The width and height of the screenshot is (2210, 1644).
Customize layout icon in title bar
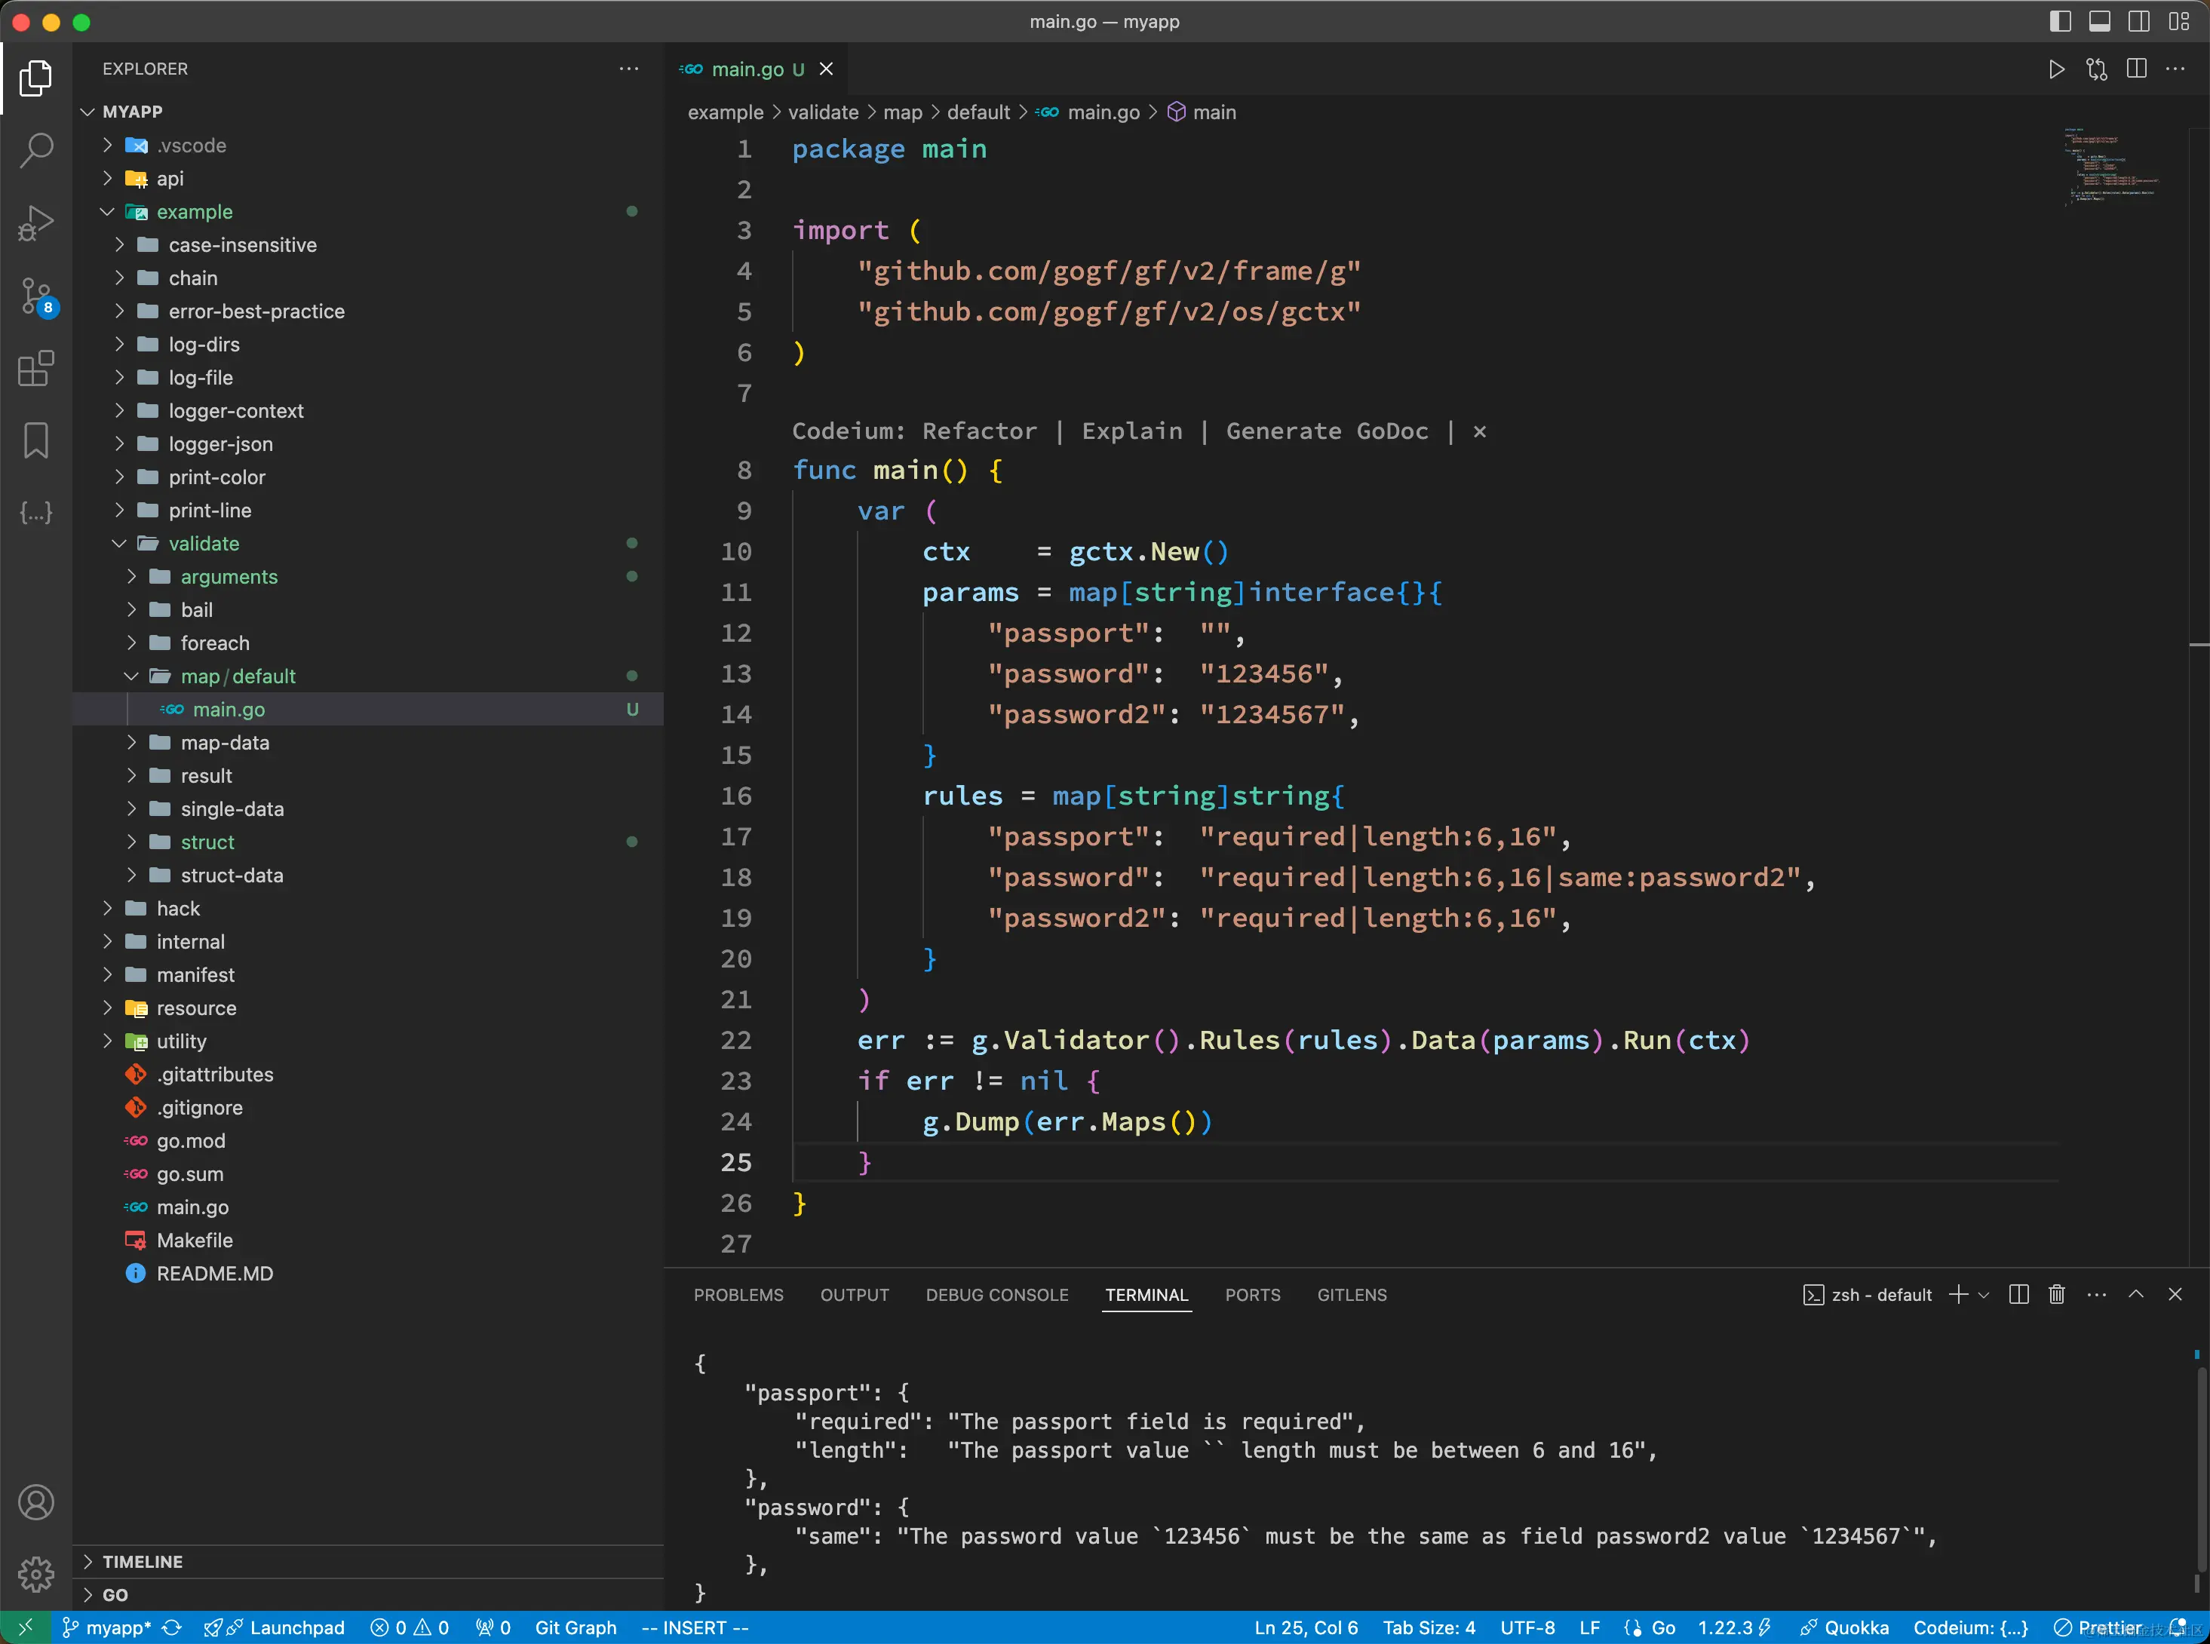[x=2179, y=21]
